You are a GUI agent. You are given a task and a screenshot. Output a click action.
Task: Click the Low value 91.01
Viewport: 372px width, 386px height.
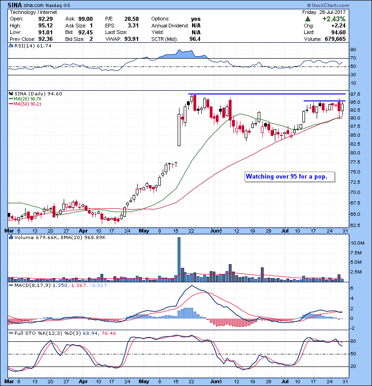(45, 32)
